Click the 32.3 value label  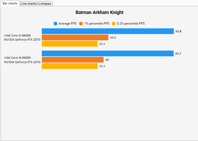click(113, 38)
